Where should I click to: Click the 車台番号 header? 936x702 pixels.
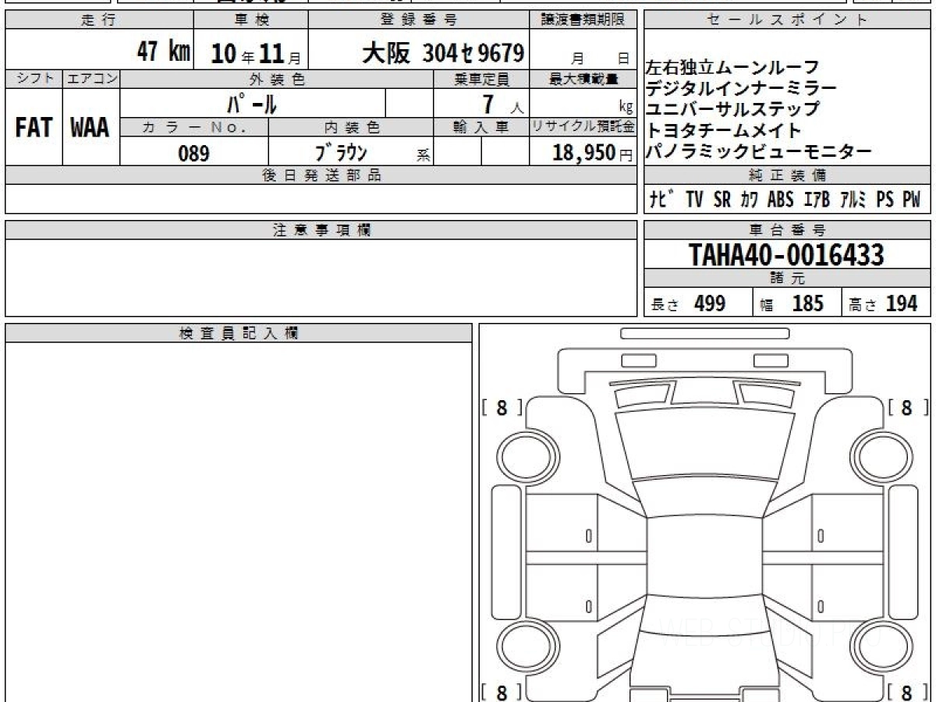[x=788, y=230]
